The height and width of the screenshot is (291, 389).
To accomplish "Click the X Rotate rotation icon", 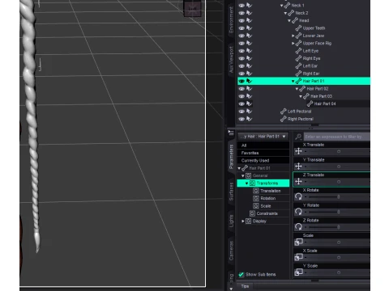I will tap(298, 196).
